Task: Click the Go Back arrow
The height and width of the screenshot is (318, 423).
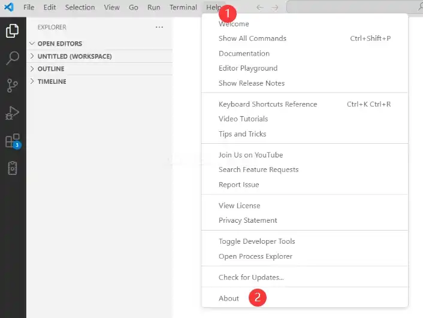Action: point(259,7)
